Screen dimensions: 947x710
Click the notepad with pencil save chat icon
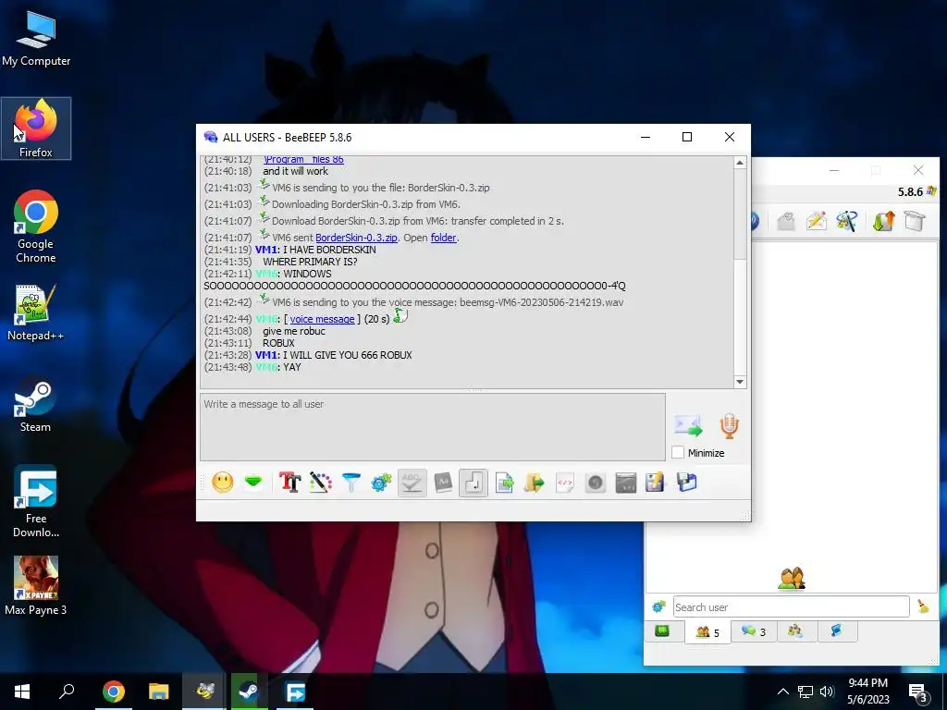[656, 483]
